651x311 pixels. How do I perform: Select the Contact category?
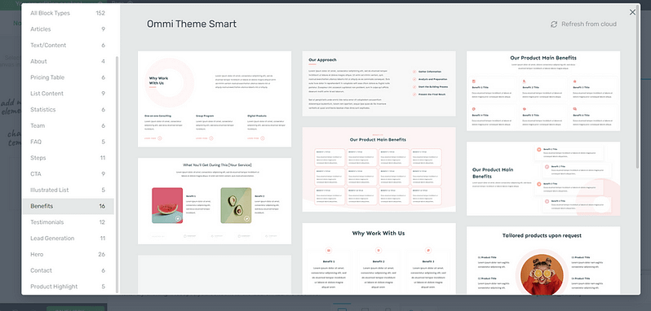coord(68,270)
